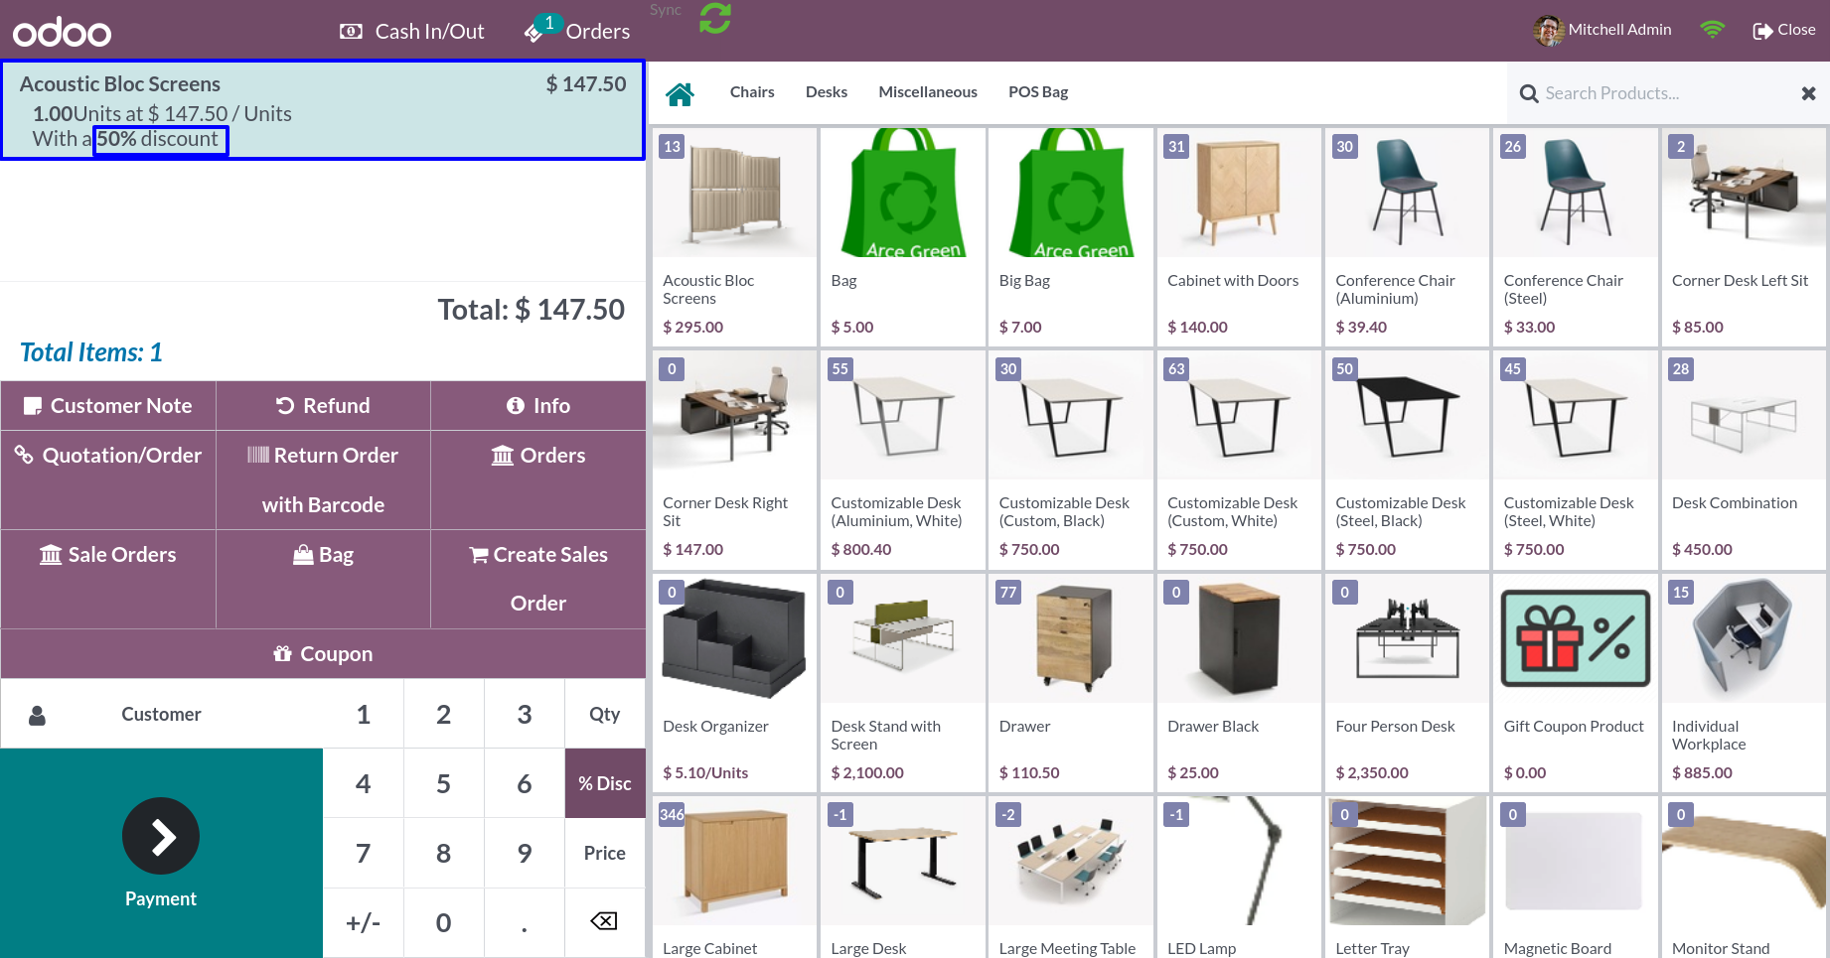The height and width of the screenshot is (958, 1830).
Task: Click the +/- numpad key
Action: 364,922
